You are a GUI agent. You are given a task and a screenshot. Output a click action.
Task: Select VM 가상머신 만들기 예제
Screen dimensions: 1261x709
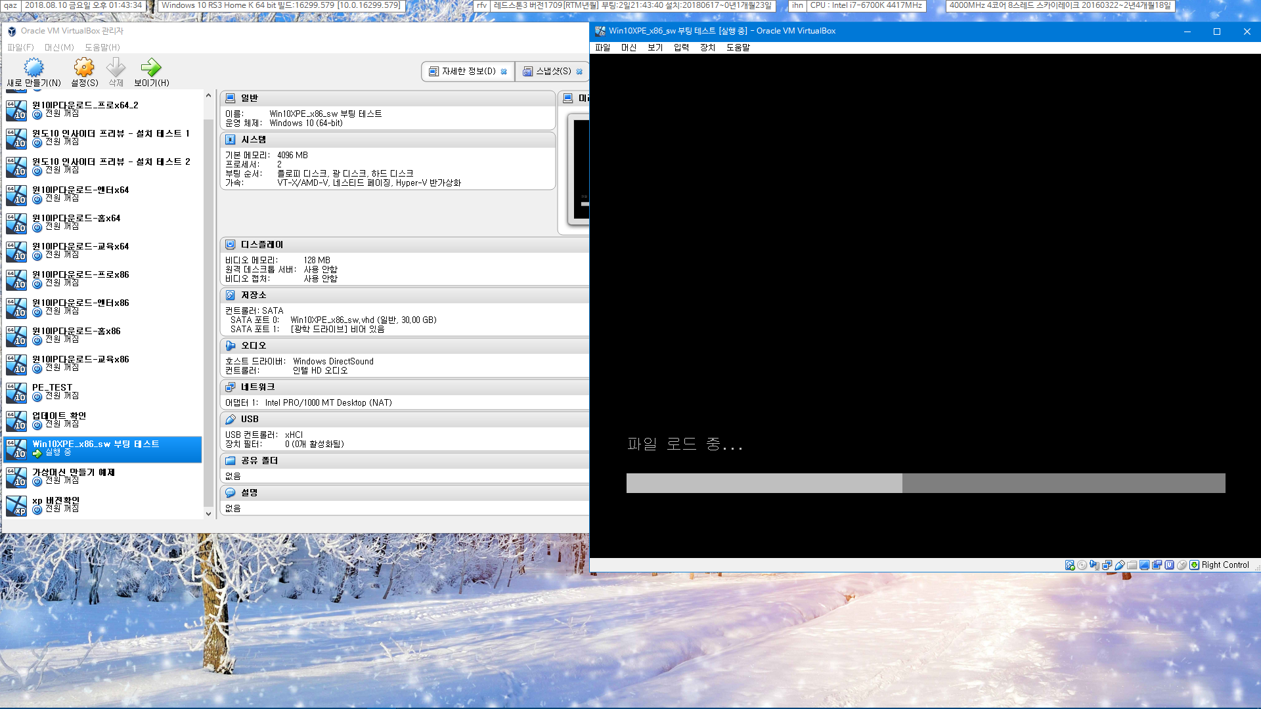(103, 477)
